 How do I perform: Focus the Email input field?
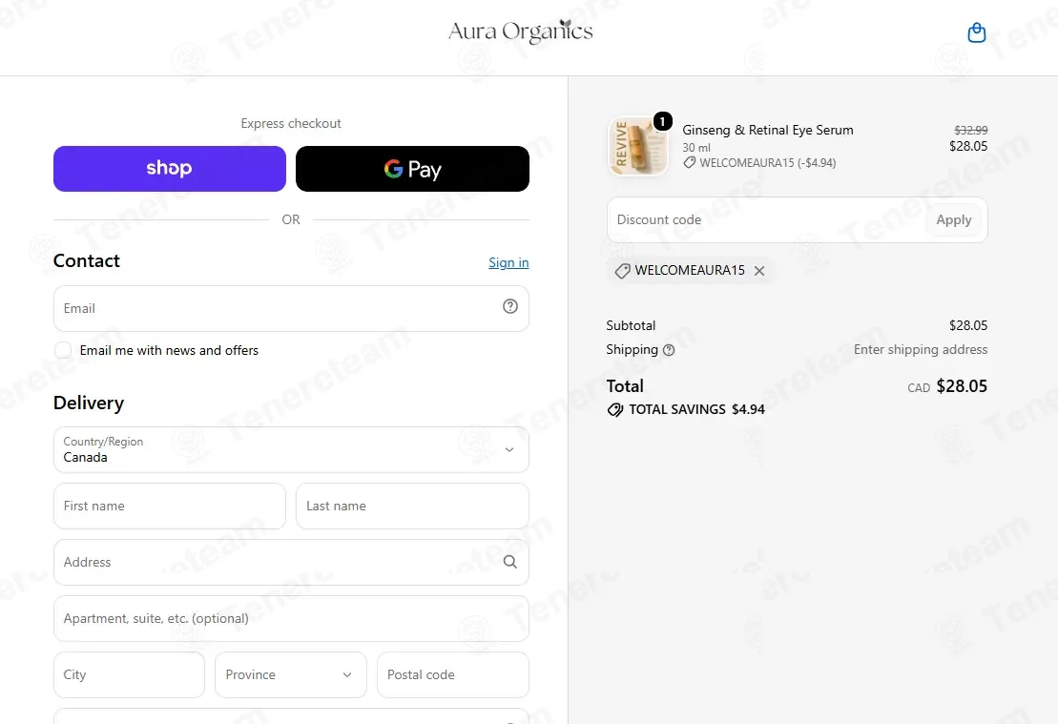292,308
